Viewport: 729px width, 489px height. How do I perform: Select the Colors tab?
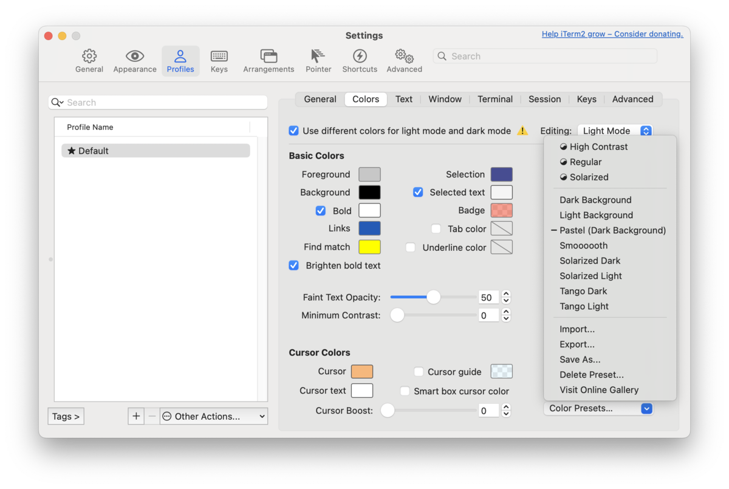[366, 99]
